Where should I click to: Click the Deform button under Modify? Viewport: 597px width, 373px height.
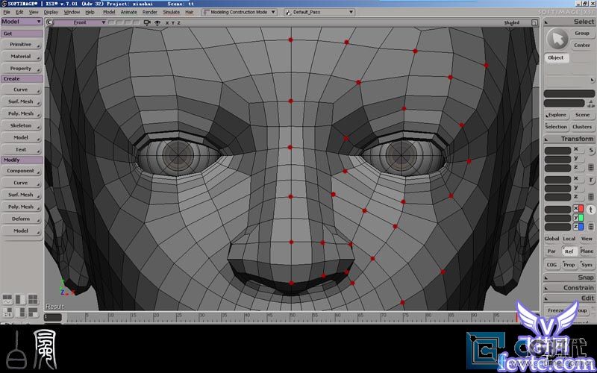coord(21,219)
